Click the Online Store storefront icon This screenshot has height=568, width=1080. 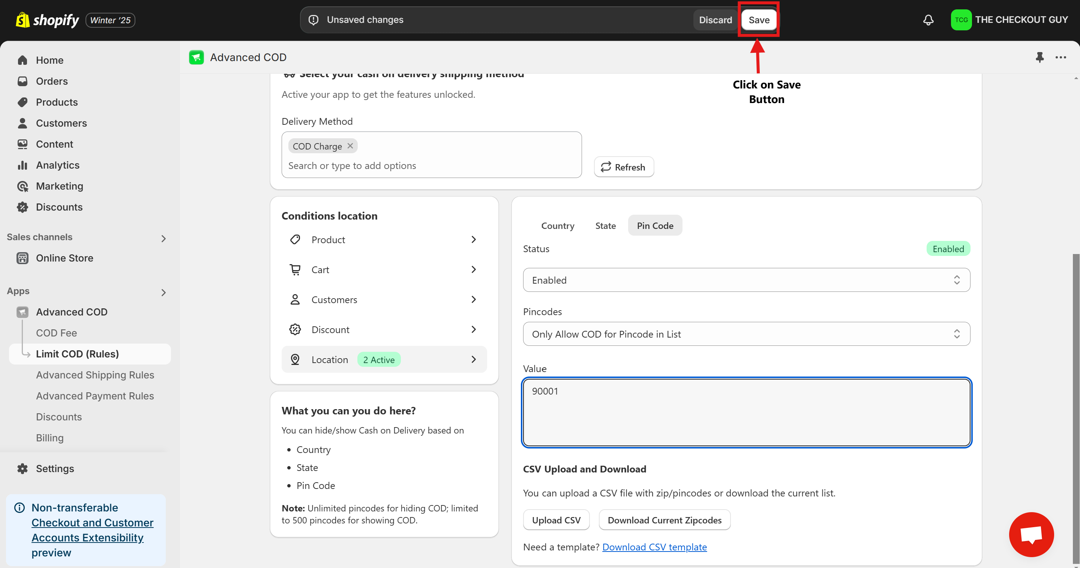click(22, 258)
